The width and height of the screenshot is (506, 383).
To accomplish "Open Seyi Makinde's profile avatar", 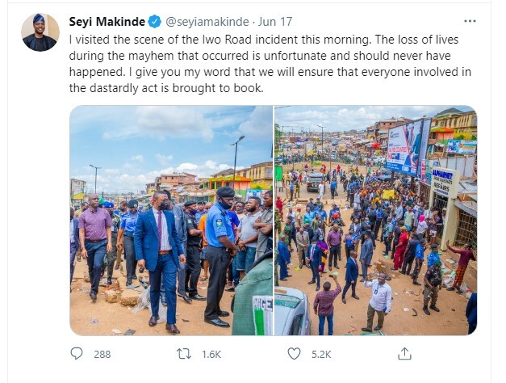I will click(40, 32).
